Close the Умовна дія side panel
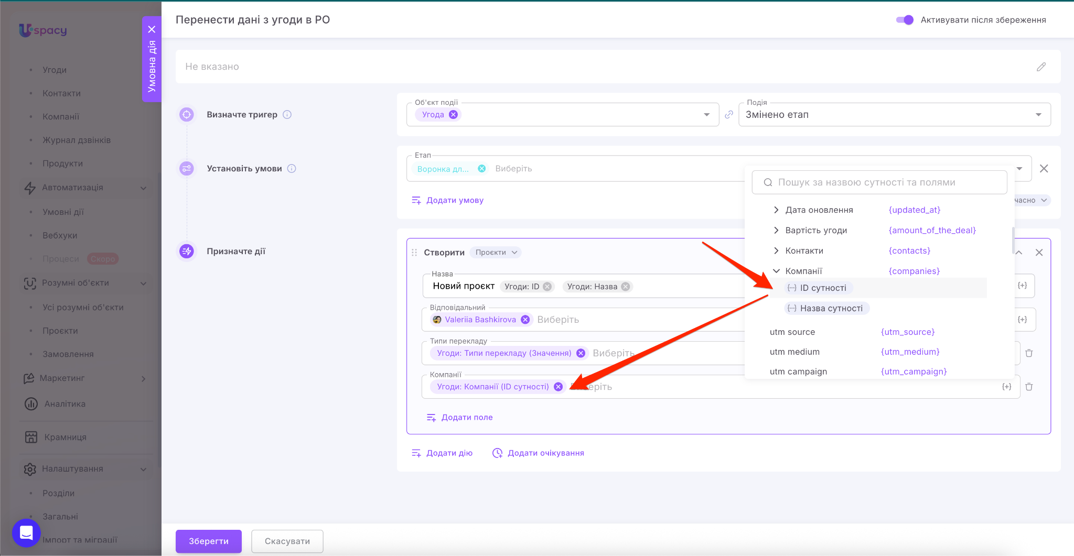Viewport: 1074px width, 556px height. (x=152, y=29)
